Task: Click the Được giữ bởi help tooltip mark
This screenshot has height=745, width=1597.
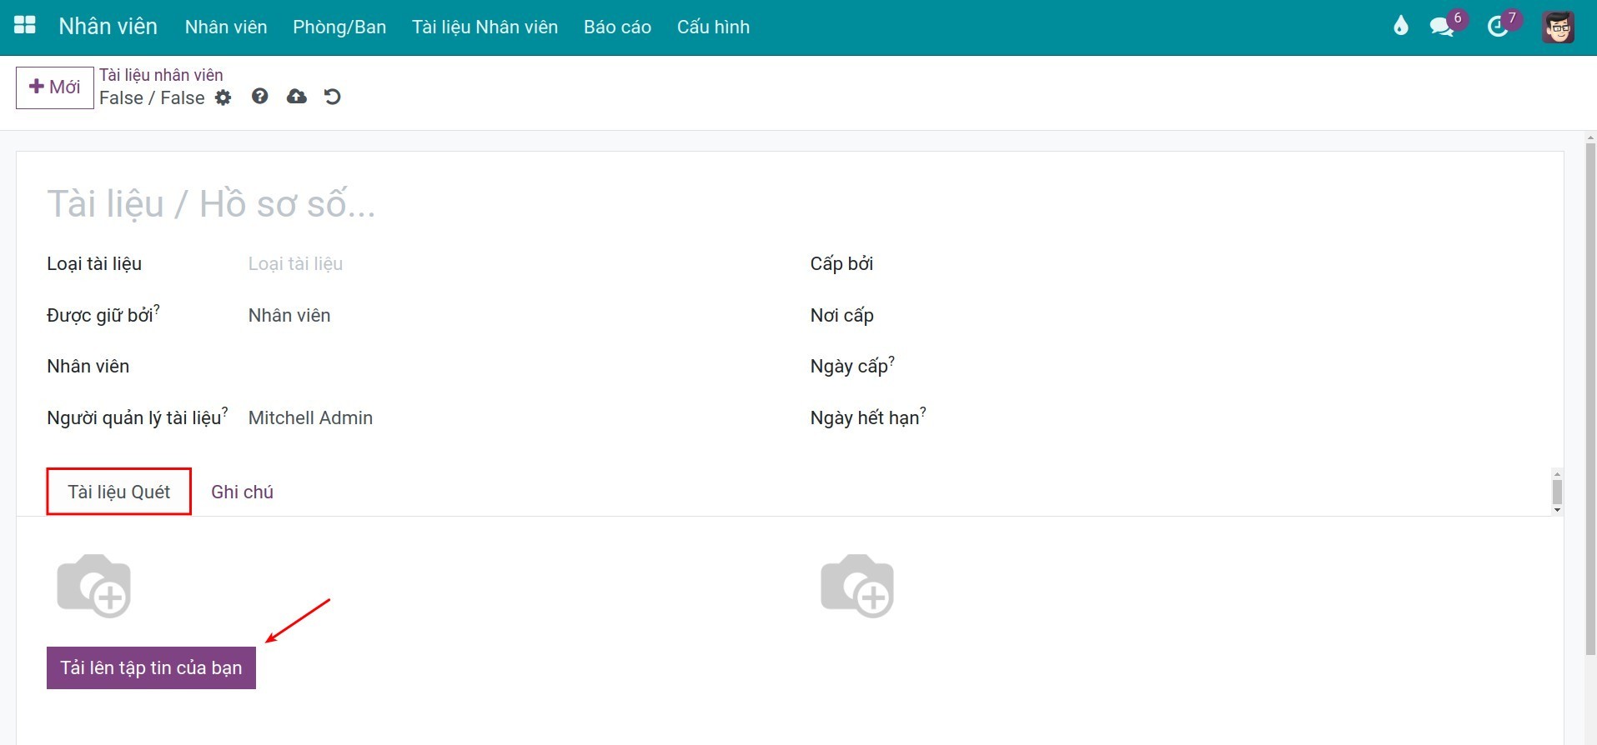Action: click(157, 308)
